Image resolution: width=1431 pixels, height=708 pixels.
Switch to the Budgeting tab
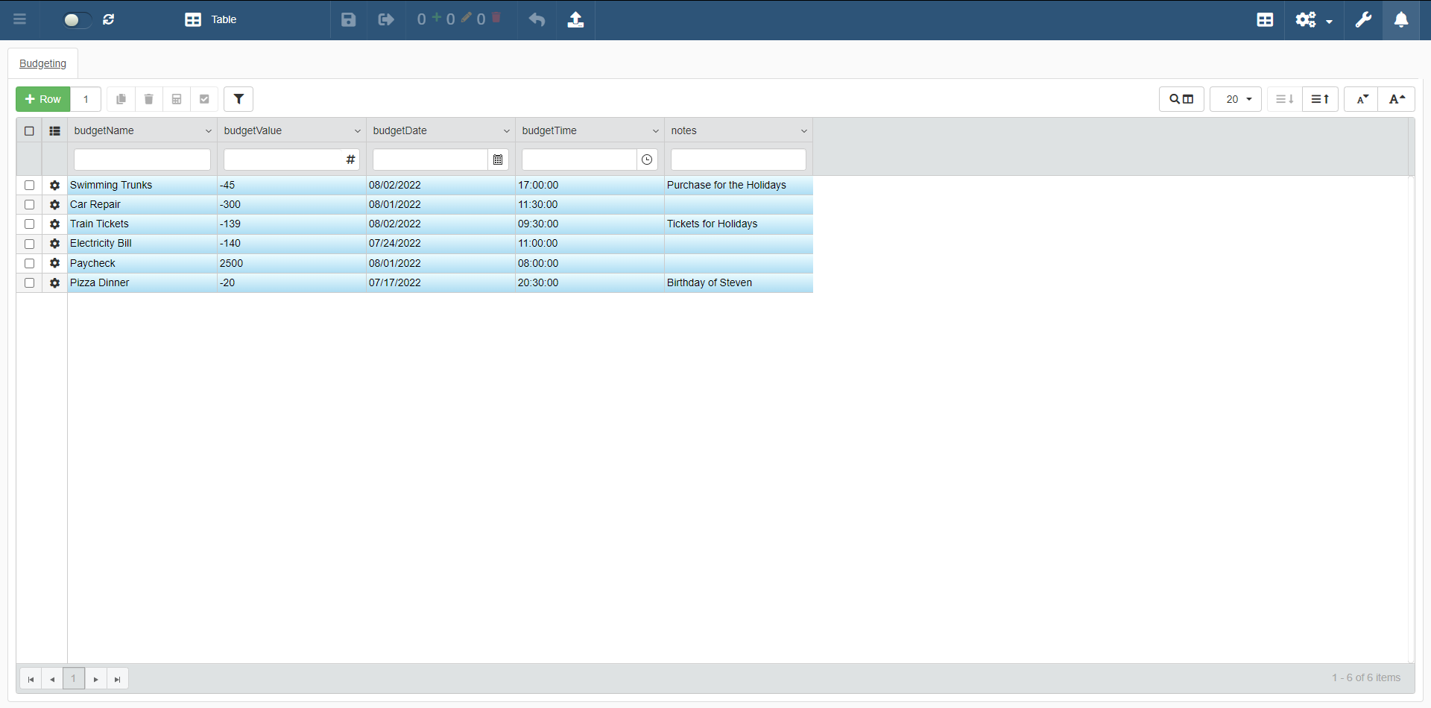[42, 63]
